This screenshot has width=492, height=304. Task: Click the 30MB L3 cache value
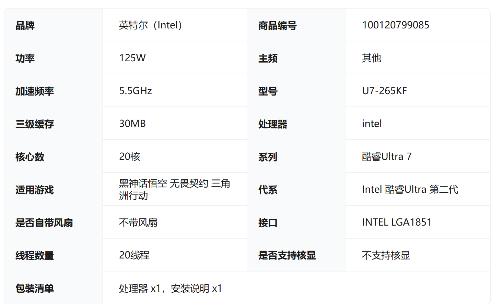click(x=132, y=124)
